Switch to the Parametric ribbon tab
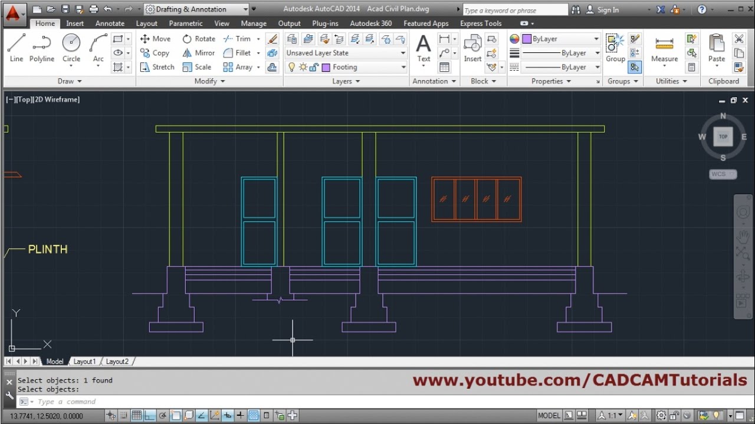Image resolution: width=755 pixels, height=424 pixels. [x=186, y=24]
